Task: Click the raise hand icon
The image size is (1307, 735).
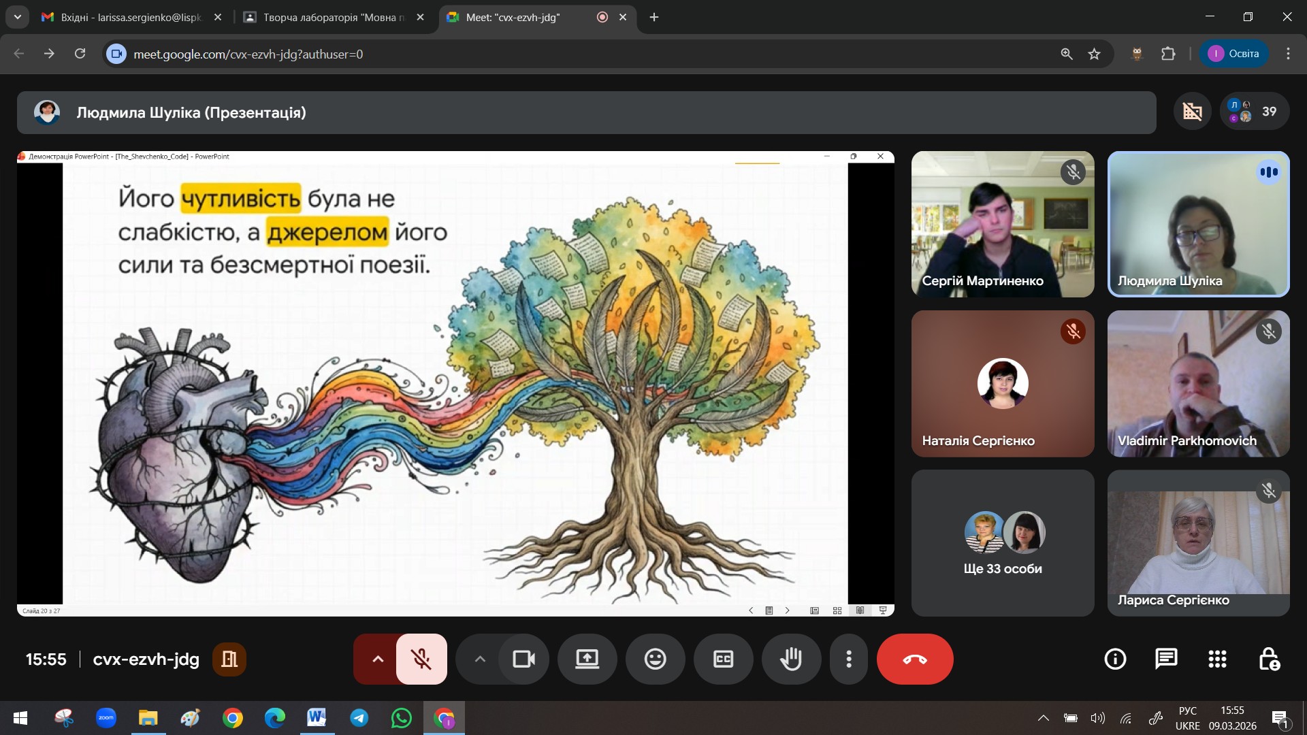Action: [791, 659]
